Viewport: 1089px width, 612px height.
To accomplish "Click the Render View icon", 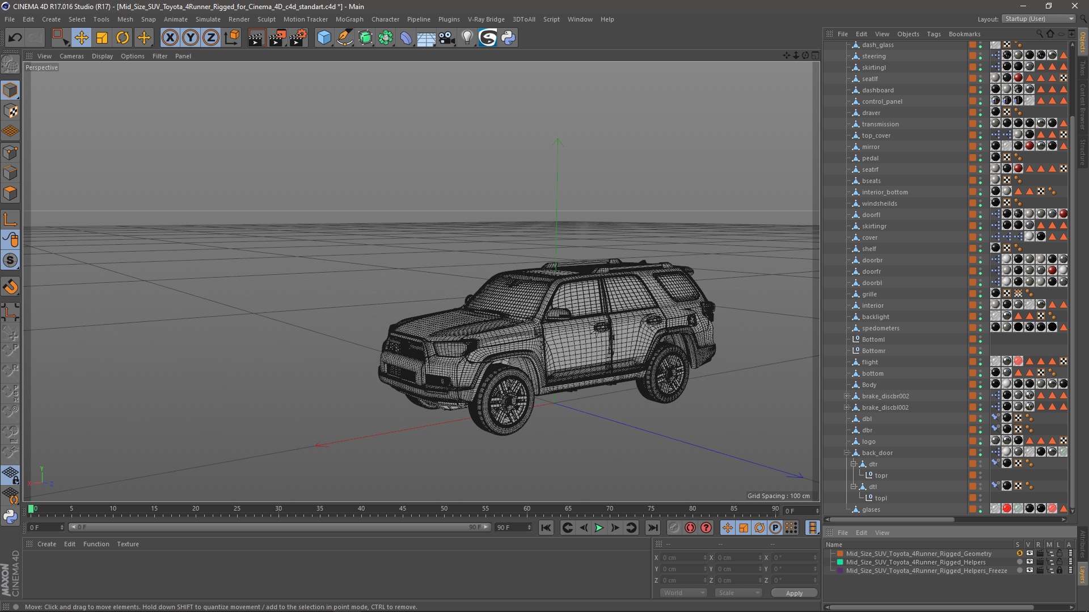I will point(256,38).
